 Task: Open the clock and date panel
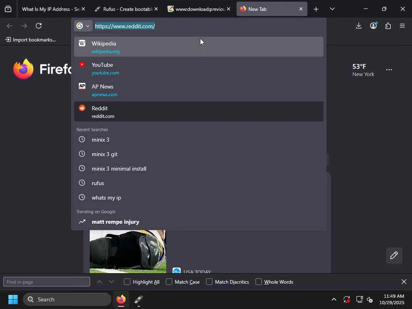[392, 299]
